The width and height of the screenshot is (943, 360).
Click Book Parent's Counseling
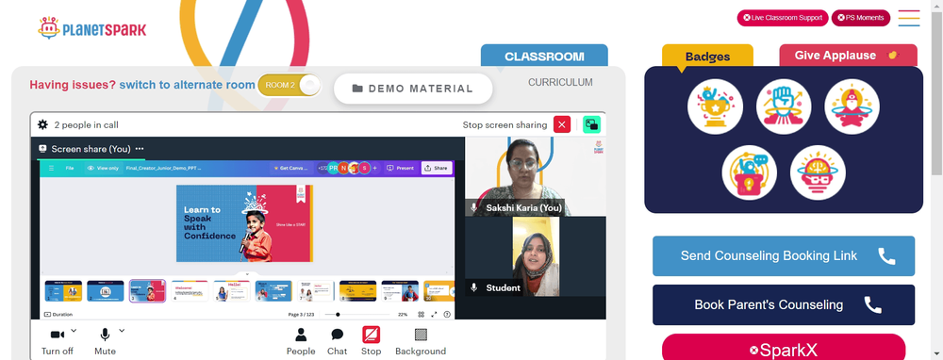[784, 304]
